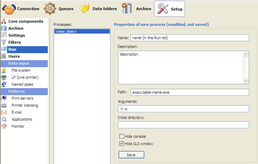Click the Path input field

pos(190,92)
